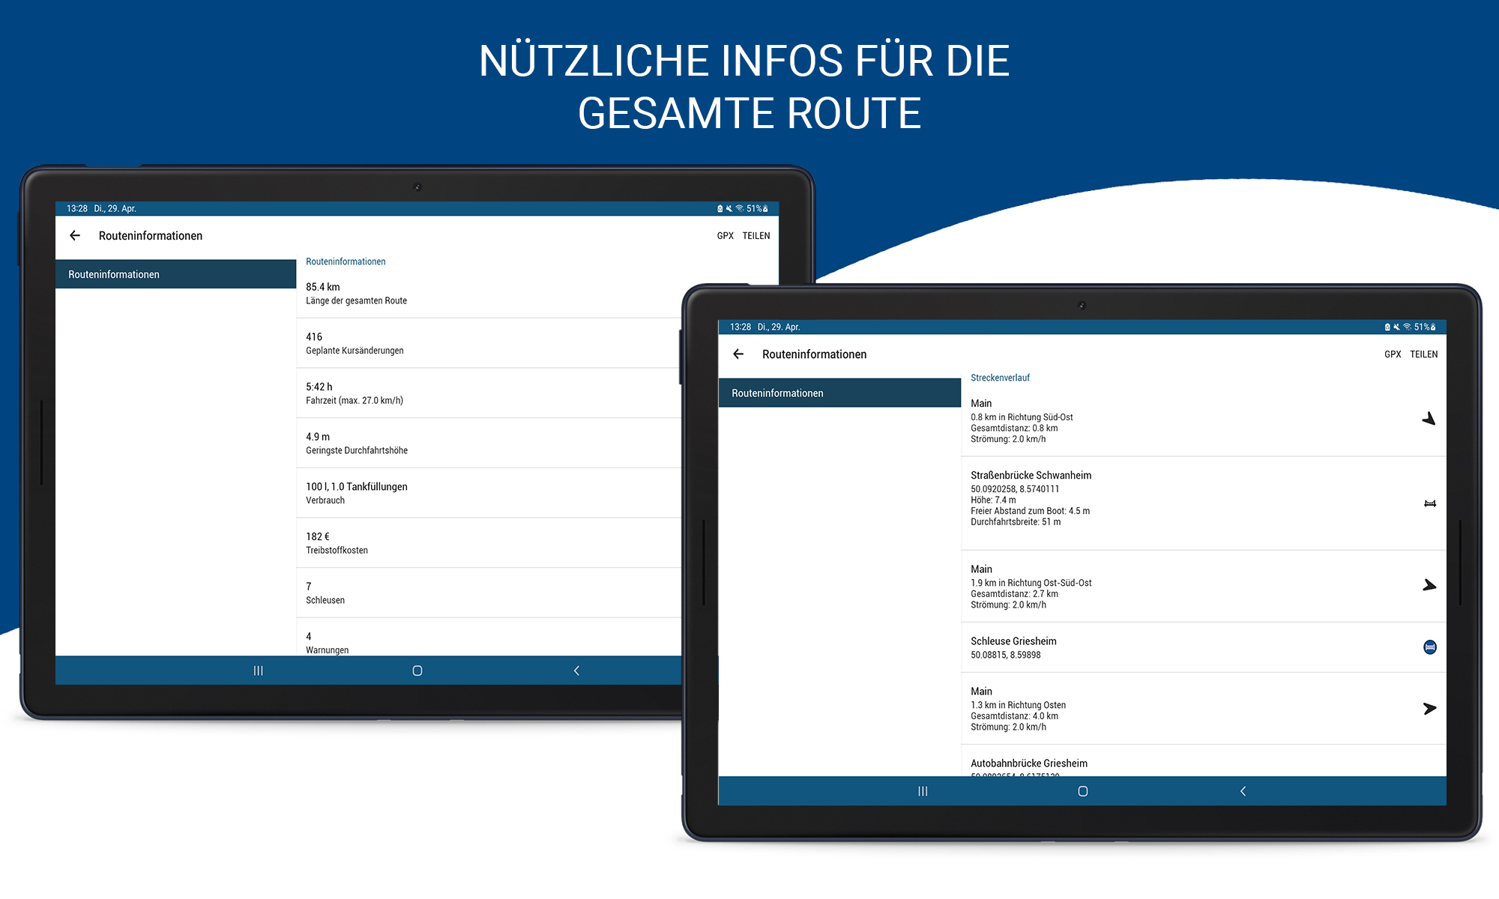Tap lock icon for Schleuse Griesheim
This screenshot has height=899, width=1499.
point(1430,647)
